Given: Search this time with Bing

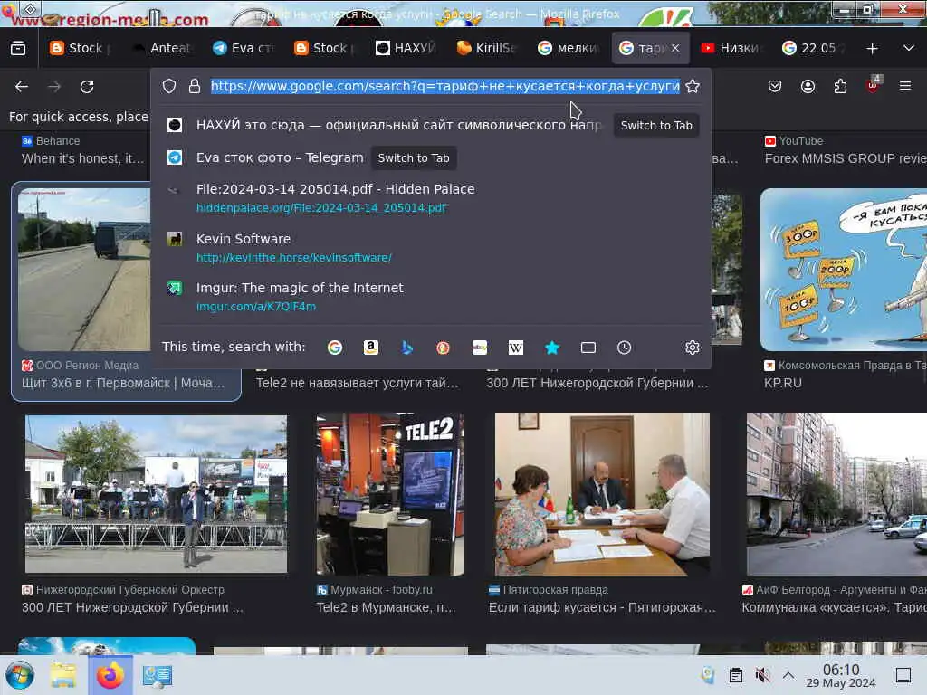Looking at the screenshot, I should [x=406, y=347].
